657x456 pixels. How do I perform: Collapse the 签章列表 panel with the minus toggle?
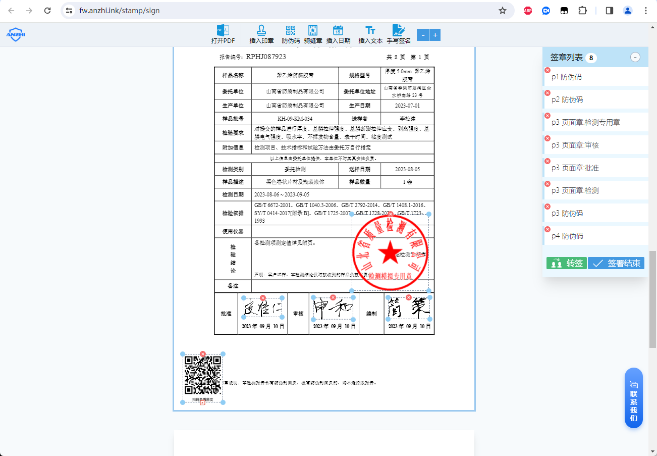tap(635, 58)
